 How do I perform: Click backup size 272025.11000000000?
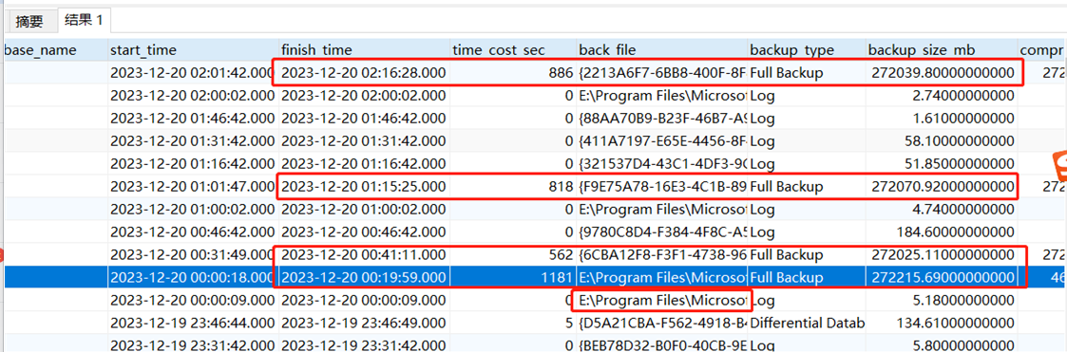coord(943,255)
